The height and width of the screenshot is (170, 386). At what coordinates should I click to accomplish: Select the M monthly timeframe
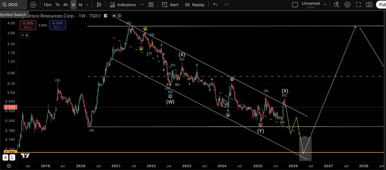click(80, 5)
